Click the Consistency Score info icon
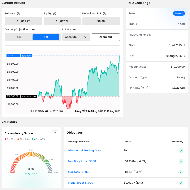190x190 pixels. click(55, 133)
